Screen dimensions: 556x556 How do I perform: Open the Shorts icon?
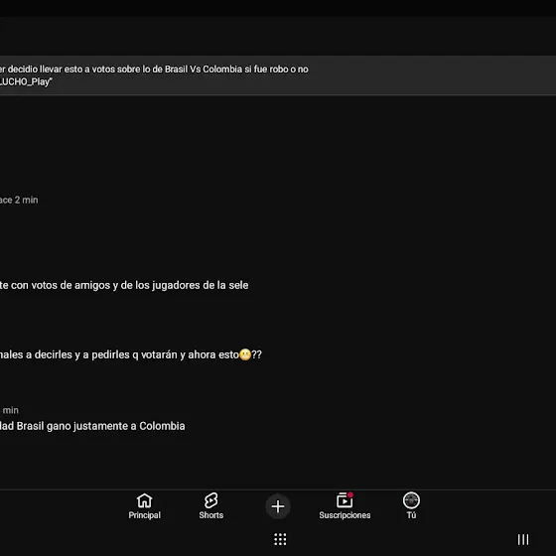pyautogui.click(x=210, y=500)
